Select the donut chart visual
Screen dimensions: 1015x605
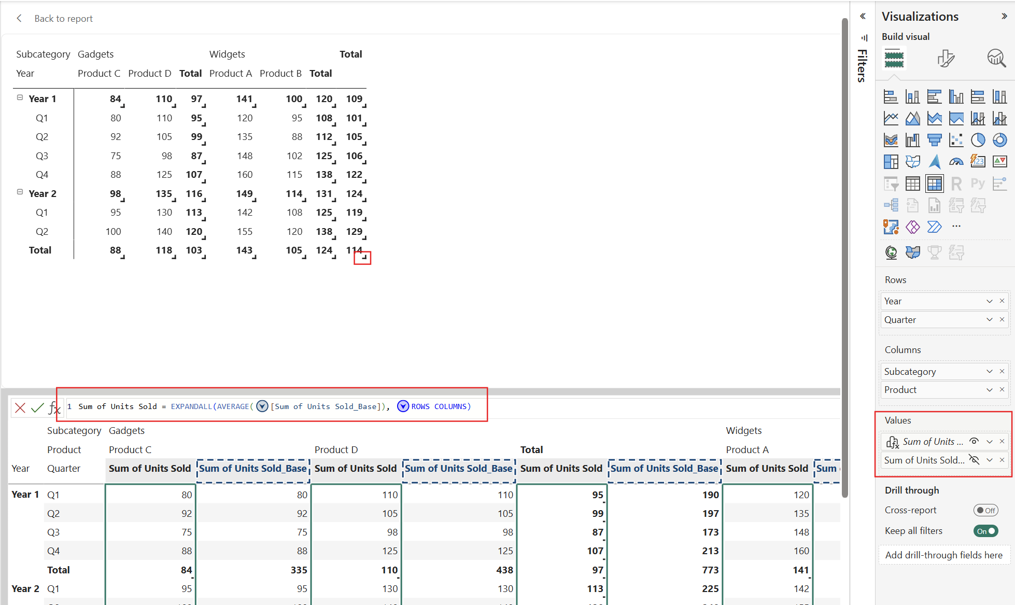tap(999, 140)
